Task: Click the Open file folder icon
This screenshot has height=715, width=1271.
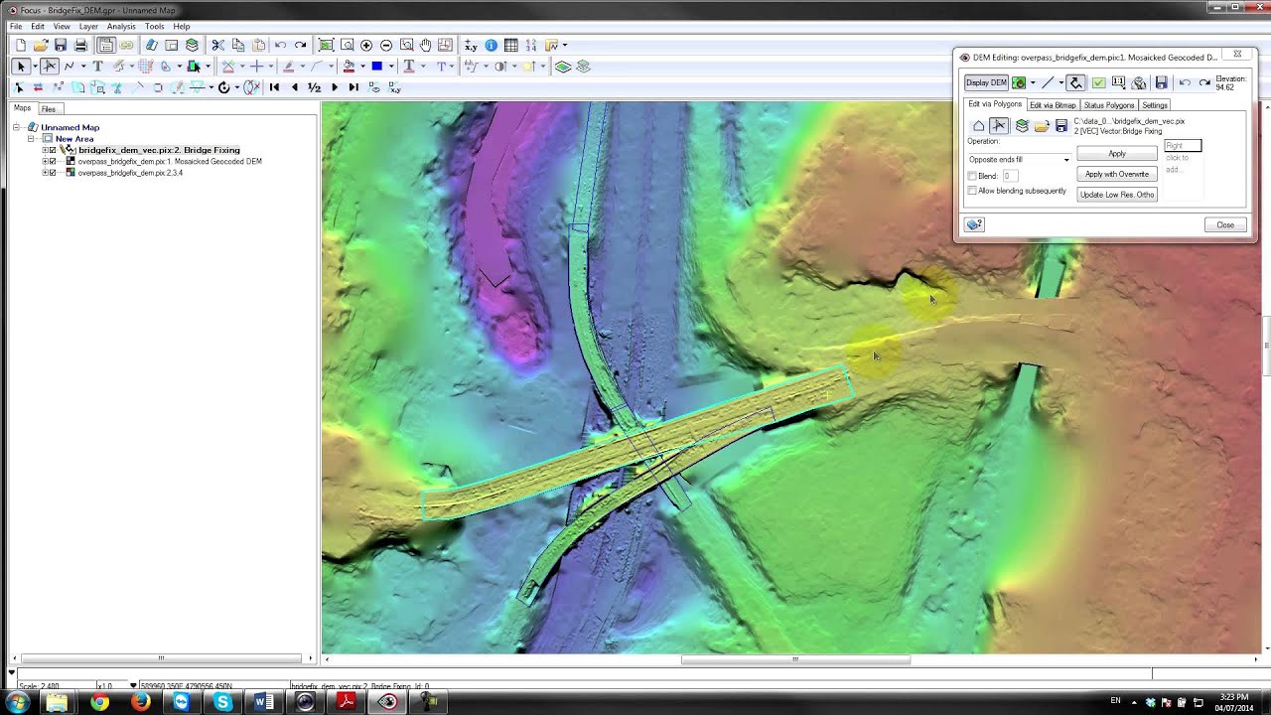Action: 41,45
